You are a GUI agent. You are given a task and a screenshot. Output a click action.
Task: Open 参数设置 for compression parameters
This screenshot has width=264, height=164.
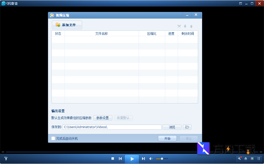coord(103,118)
